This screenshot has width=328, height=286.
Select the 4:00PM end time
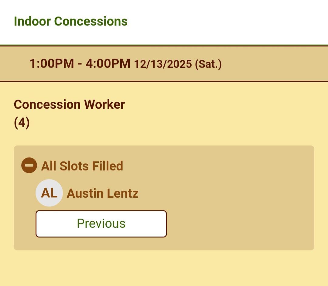(108, 64)
